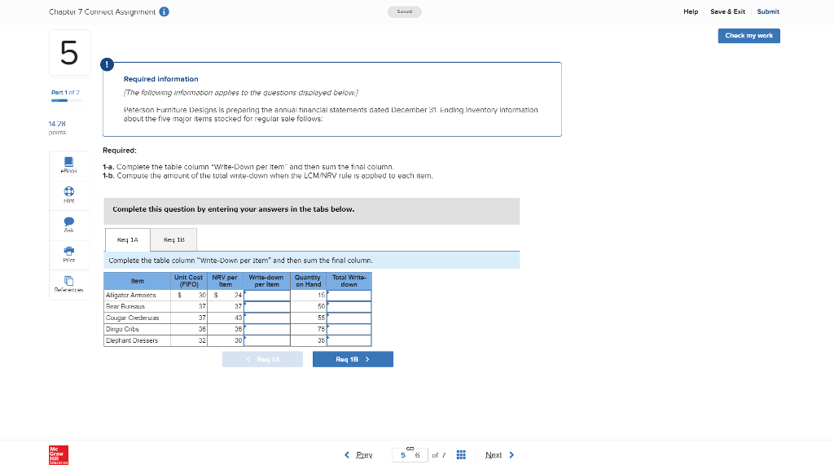Viewport: 834px width, 469px height.
Task: Click the linked questions chain icon
Action: click(410, 449)
